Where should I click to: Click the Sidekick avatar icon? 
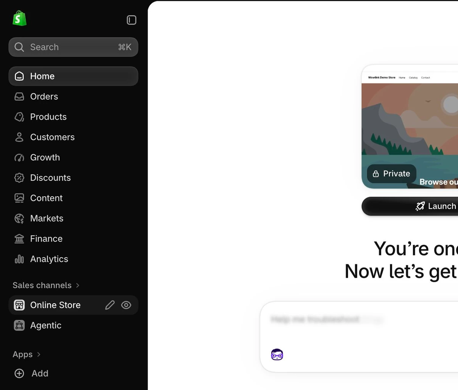pos(277,355)
